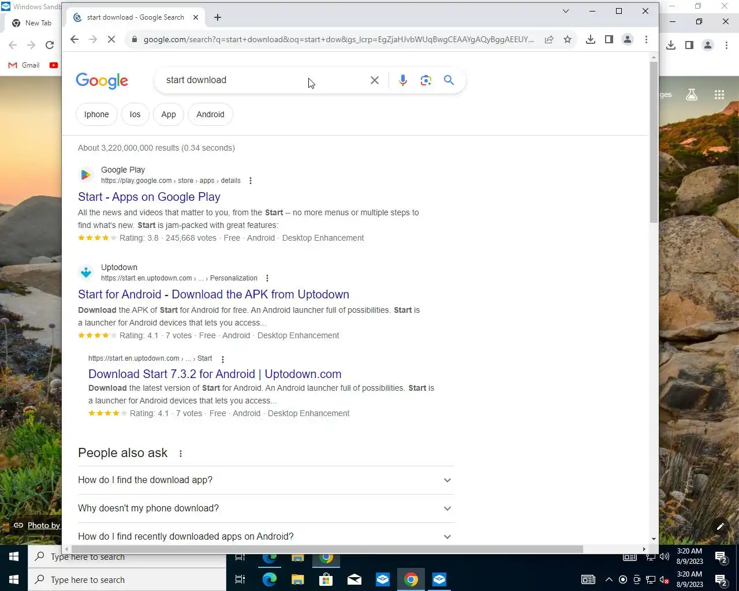Search by image with Google Lens

pos(426,80)
